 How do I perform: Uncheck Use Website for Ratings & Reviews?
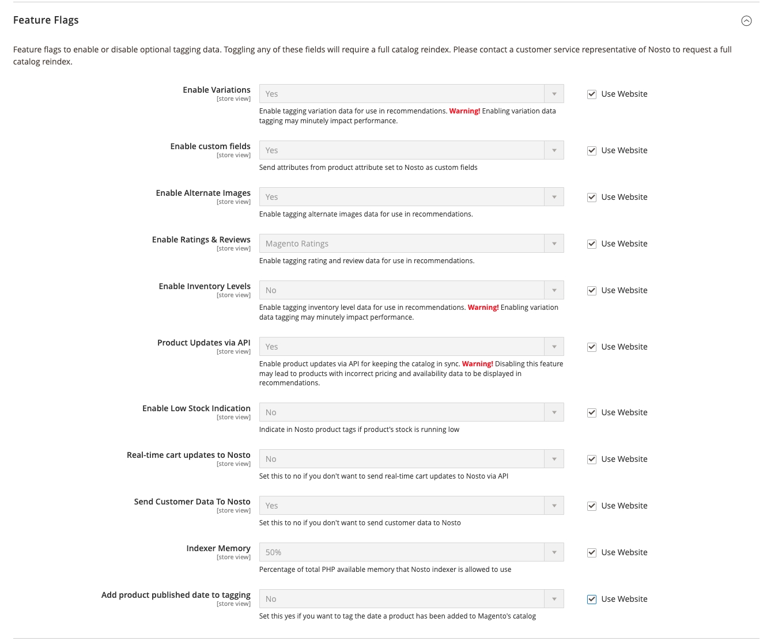click(x=592, y=244)
